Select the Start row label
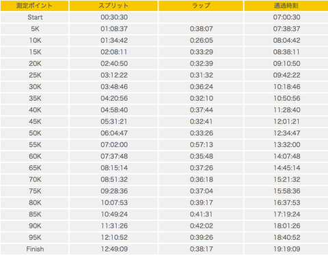 [x=35, y=17]
